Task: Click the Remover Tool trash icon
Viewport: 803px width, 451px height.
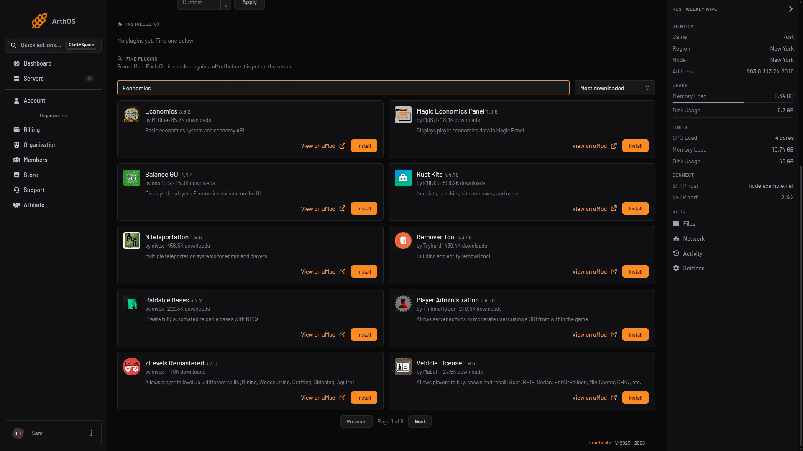Action: [403, 241]
